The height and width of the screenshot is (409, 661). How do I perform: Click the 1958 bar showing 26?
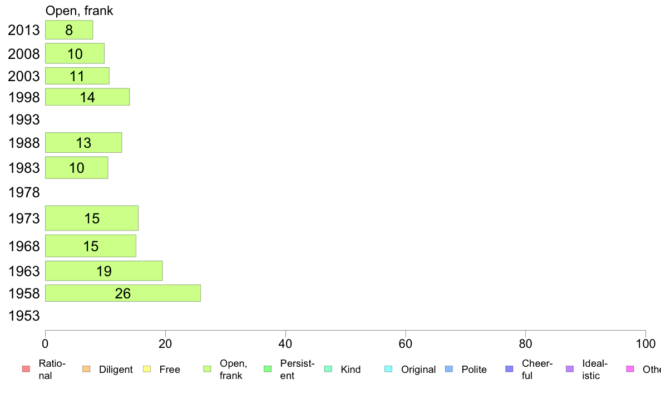click(x=123, y=293)
